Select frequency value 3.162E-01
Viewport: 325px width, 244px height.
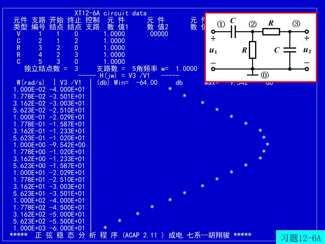coord(29,131)
